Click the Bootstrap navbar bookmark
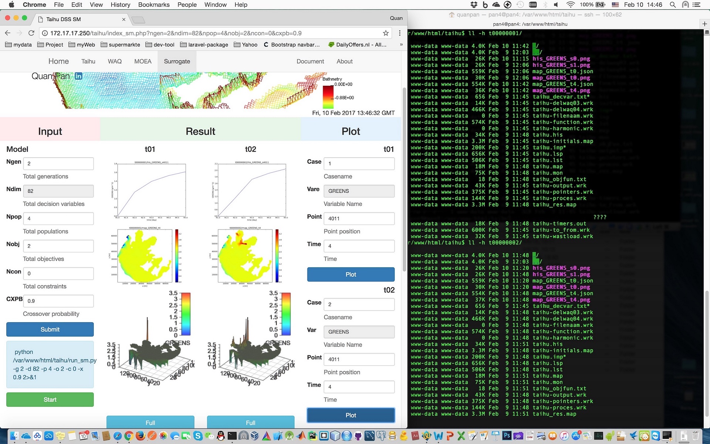Screen dimensions: 710x444 (291, 44)
